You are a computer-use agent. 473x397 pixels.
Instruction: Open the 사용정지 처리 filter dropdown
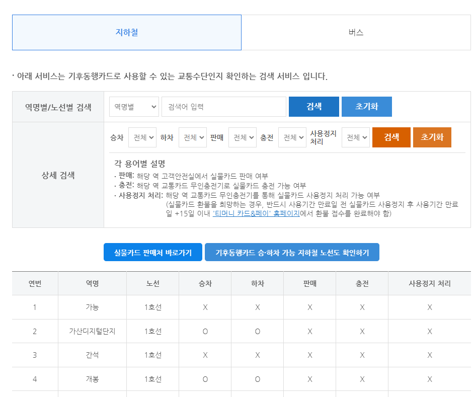pos(355,137)
